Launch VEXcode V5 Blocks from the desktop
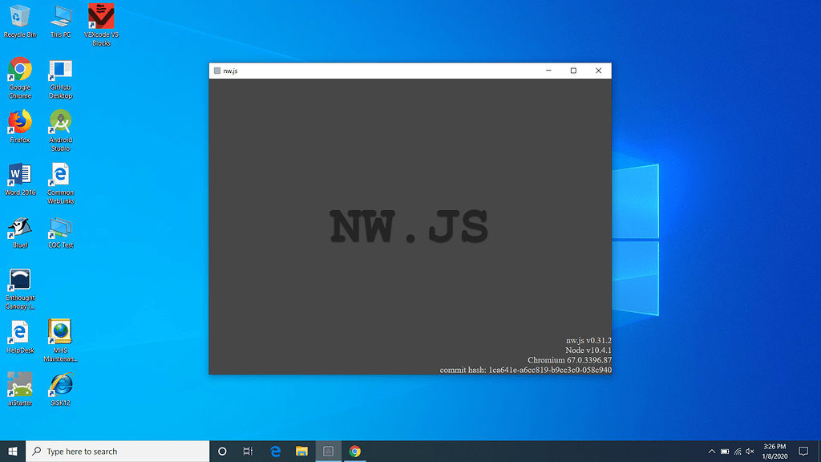The height and width of the screenshot is (462, 821). [x=101, y=18]
